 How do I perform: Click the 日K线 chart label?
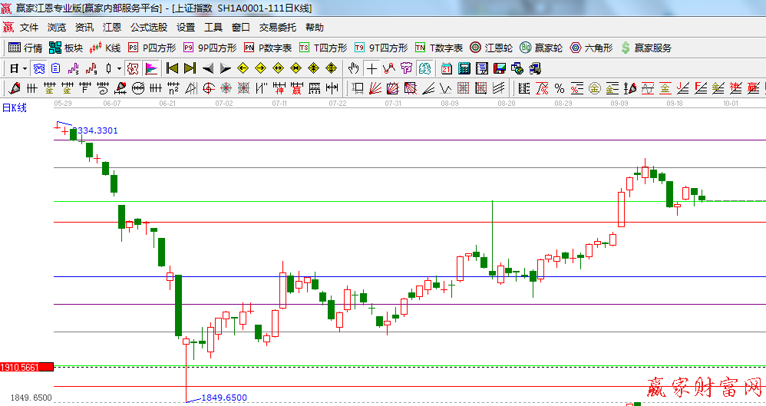coord(14,107)
